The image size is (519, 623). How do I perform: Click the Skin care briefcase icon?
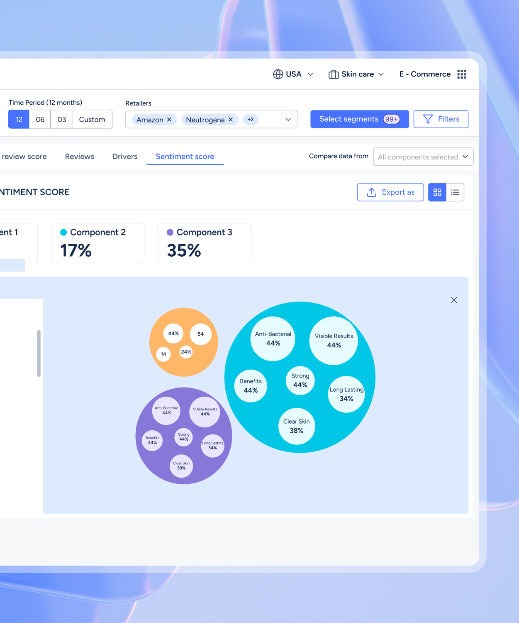(334, 74)
